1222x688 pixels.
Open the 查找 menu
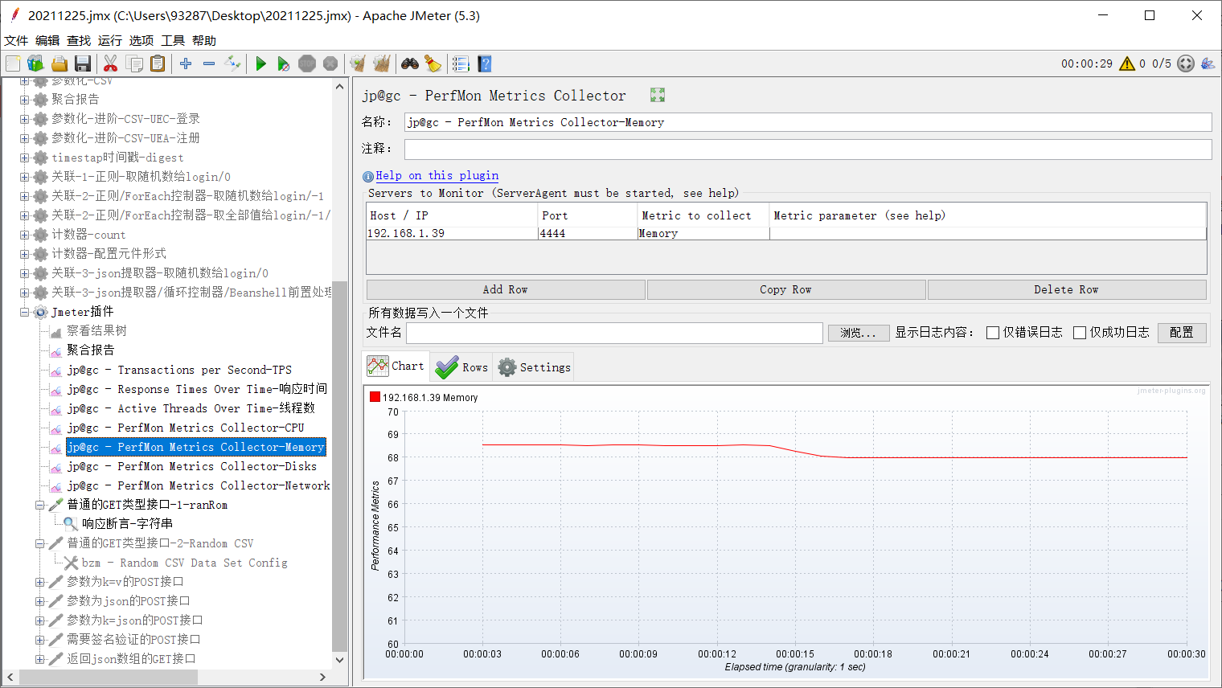(79, 40)
